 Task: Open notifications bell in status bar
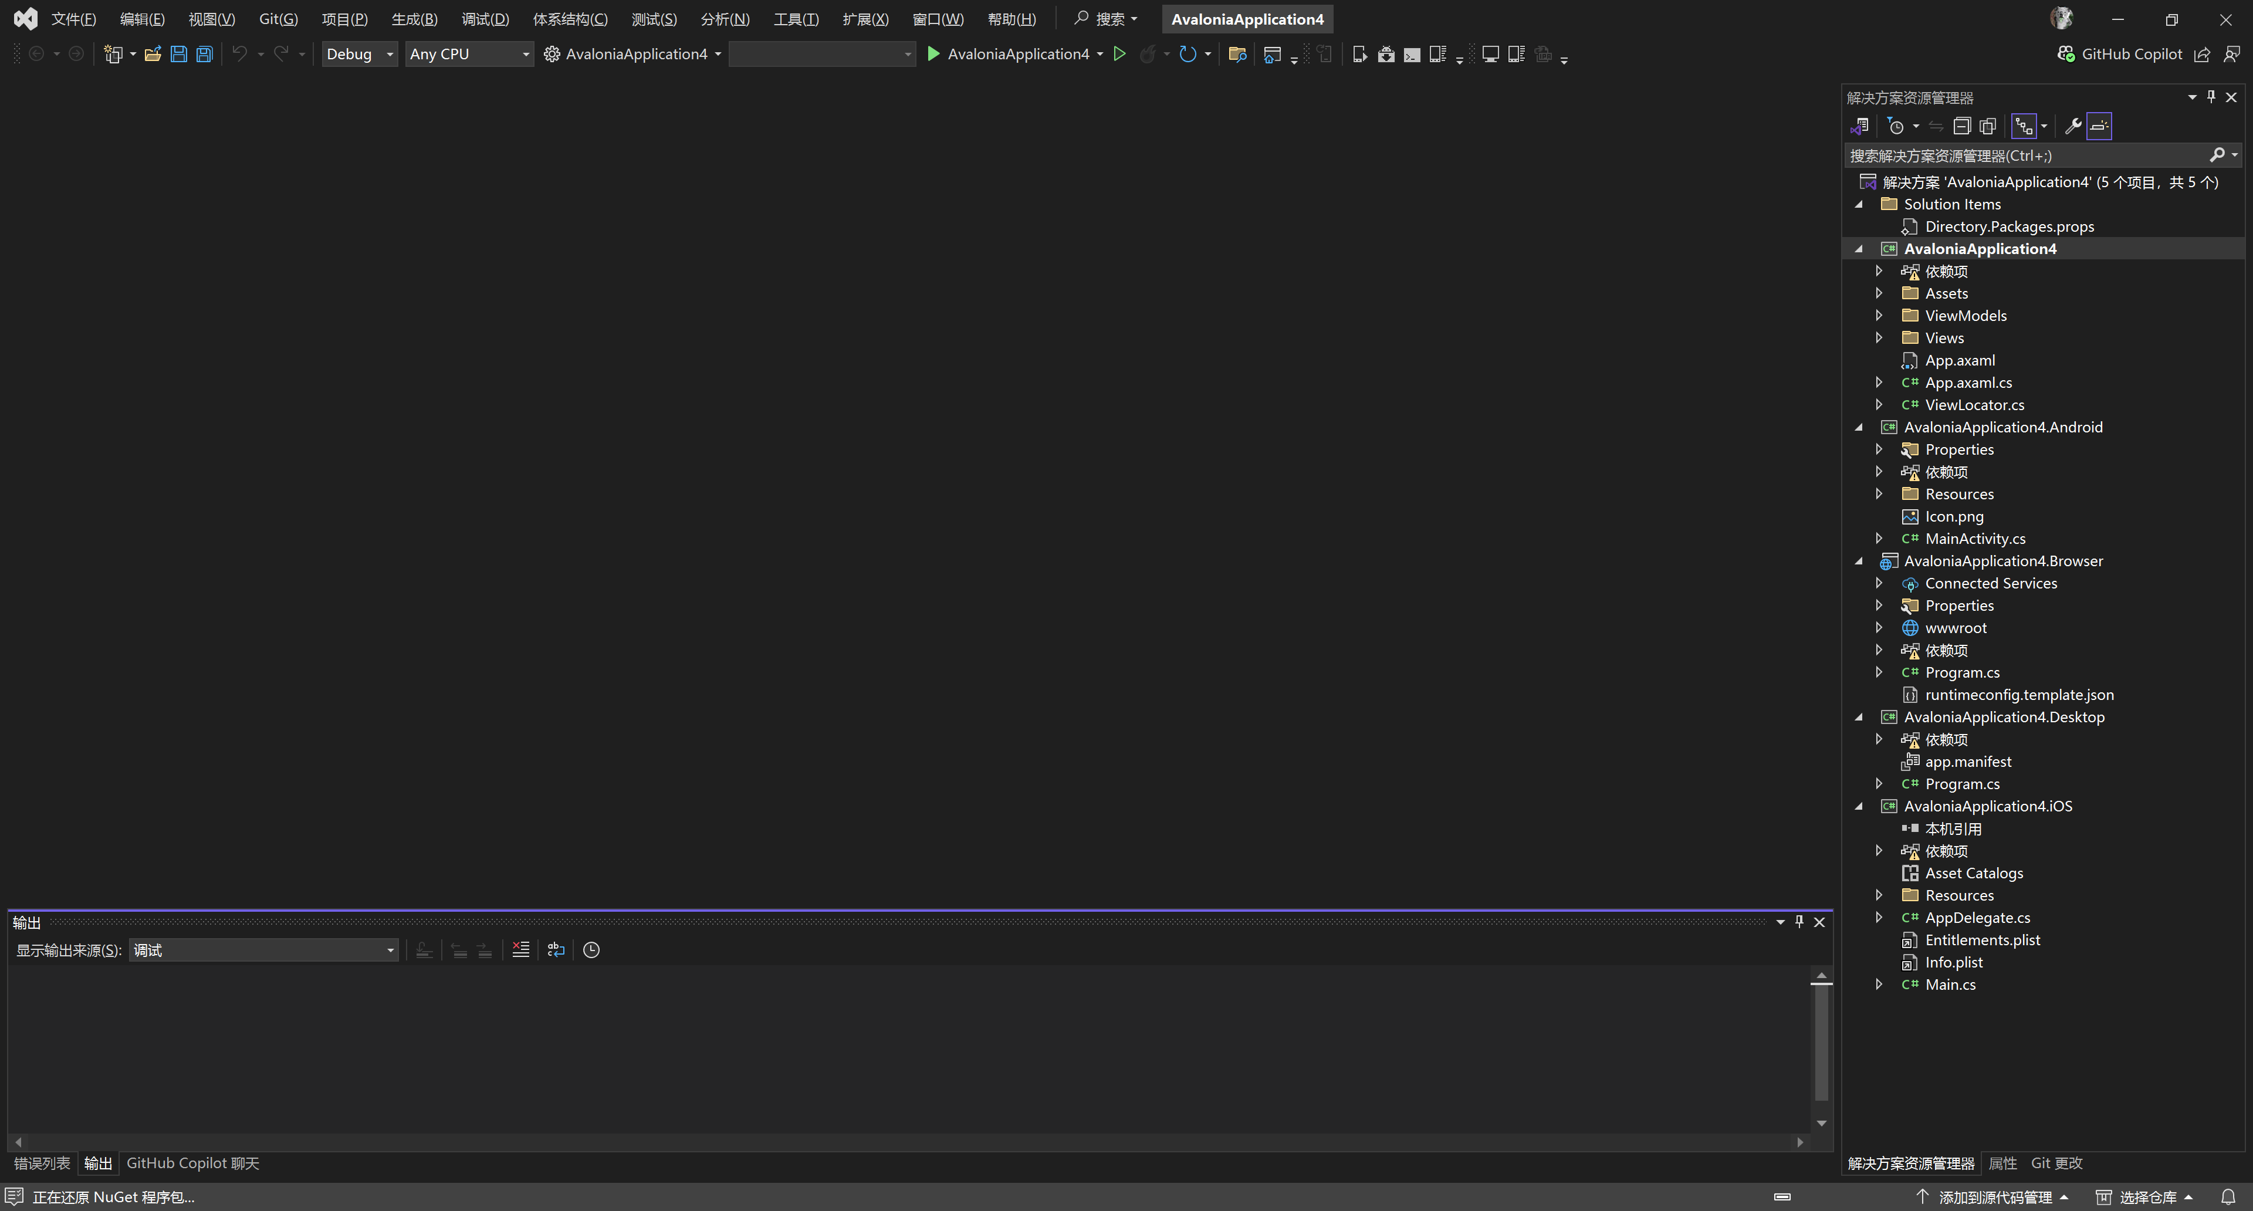(x=2228, y=1197)
